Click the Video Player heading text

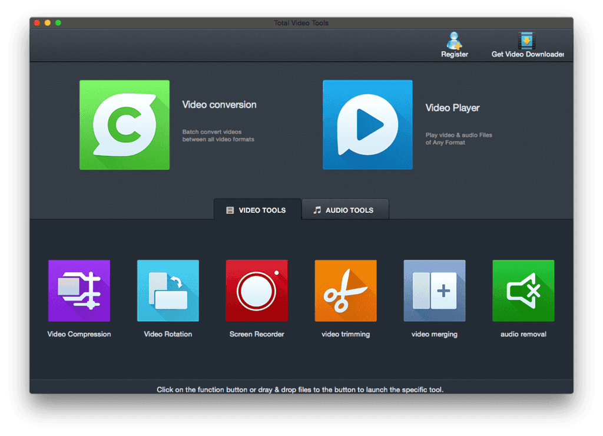tap(452, 108)
